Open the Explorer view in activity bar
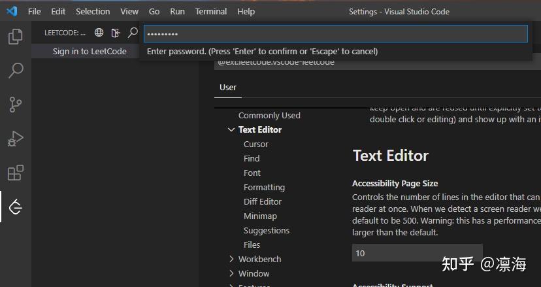The width and height of the screenshot is (541, 287). coord(15,37)
